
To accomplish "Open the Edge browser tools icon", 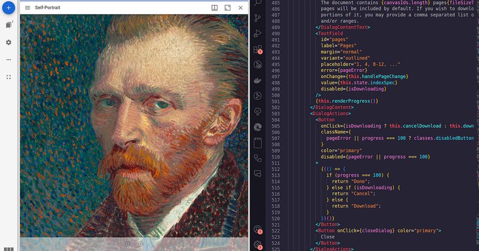I will click(x=258, y=127).
